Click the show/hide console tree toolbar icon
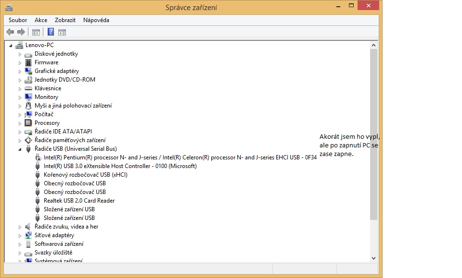The width and height of the screenshot is (462, 278). point(36,32)
